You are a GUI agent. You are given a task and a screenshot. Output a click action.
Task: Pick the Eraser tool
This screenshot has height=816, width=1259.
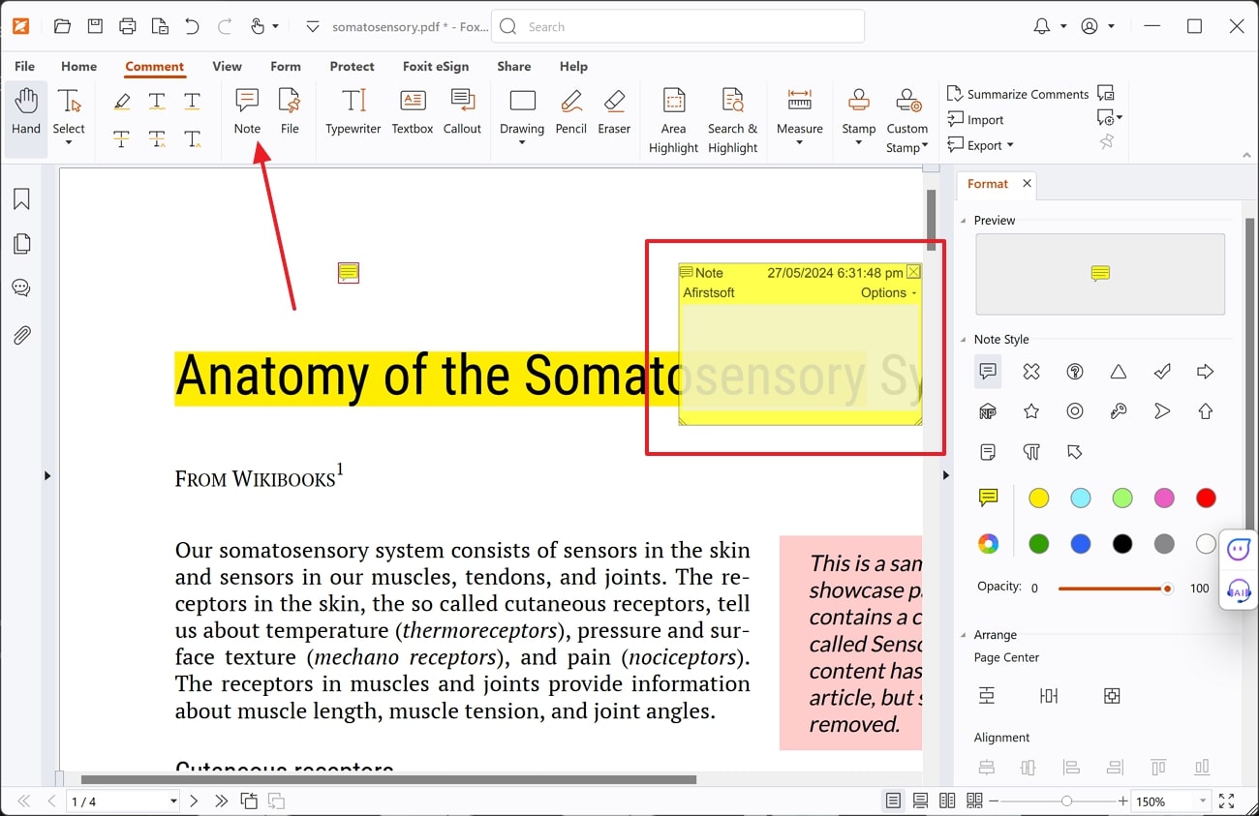(614, 111)
